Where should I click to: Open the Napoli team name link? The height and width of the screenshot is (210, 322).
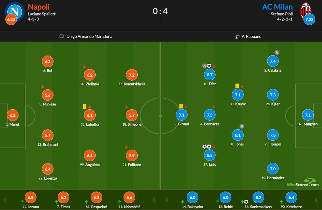39,7
